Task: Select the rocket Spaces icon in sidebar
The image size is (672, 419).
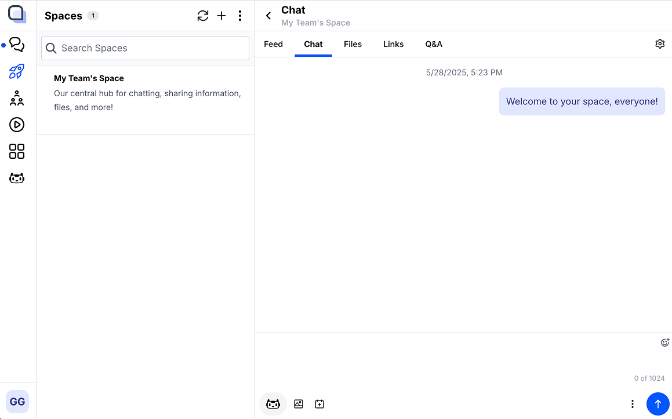Action: coord(17,71)
